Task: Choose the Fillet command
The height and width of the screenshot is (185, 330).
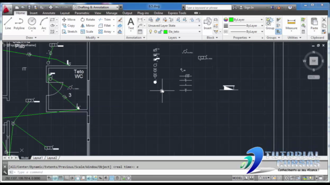Action: 105,26
